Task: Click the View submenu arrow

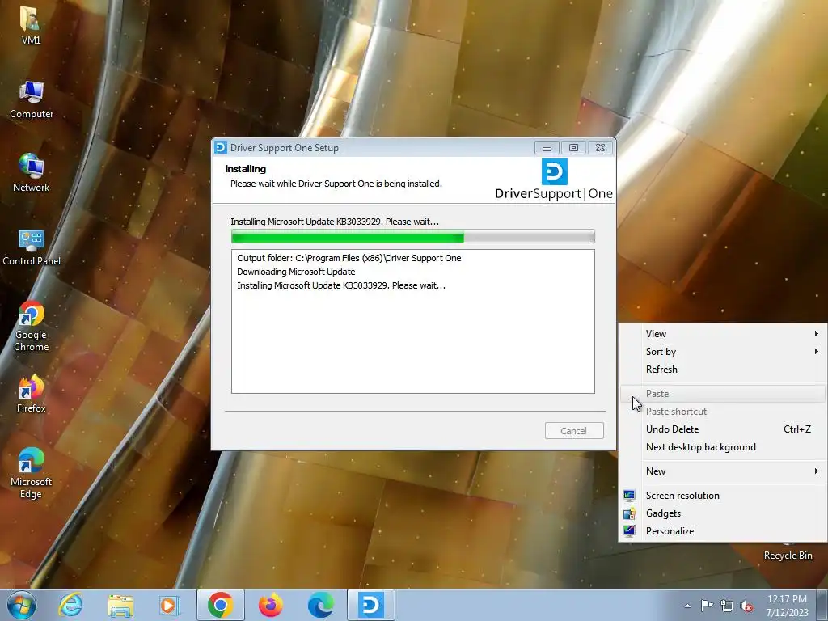Action: (817, 334)
